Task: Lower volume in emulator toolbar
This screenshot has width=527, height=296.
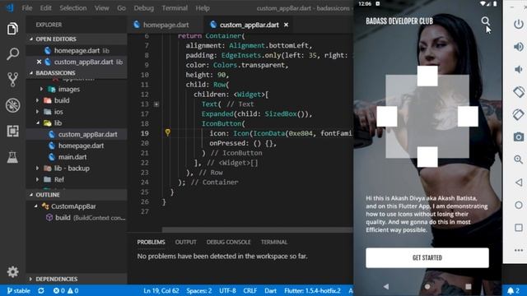Action: pos(518,69)
